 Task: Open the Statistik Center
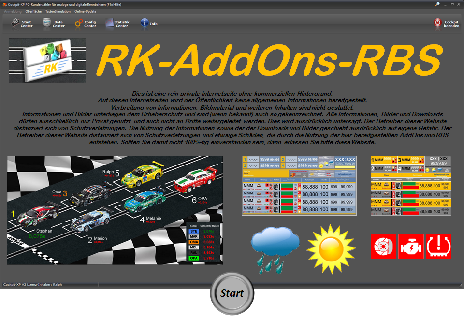point(117,24)
